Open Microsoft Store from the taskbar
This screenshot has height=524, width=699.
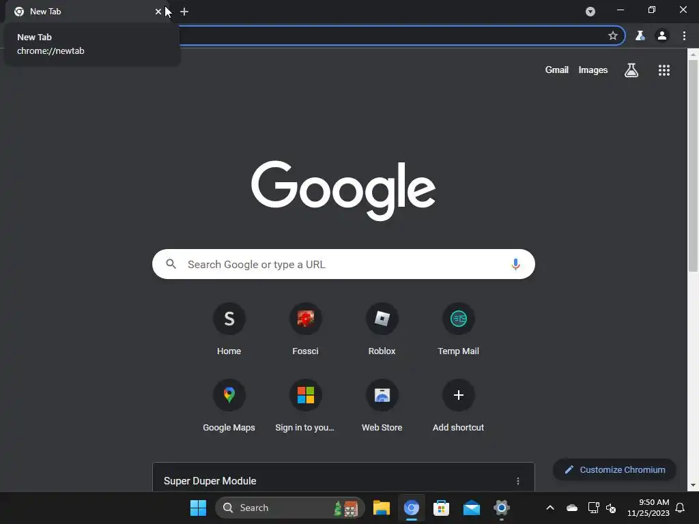point(441,508)
